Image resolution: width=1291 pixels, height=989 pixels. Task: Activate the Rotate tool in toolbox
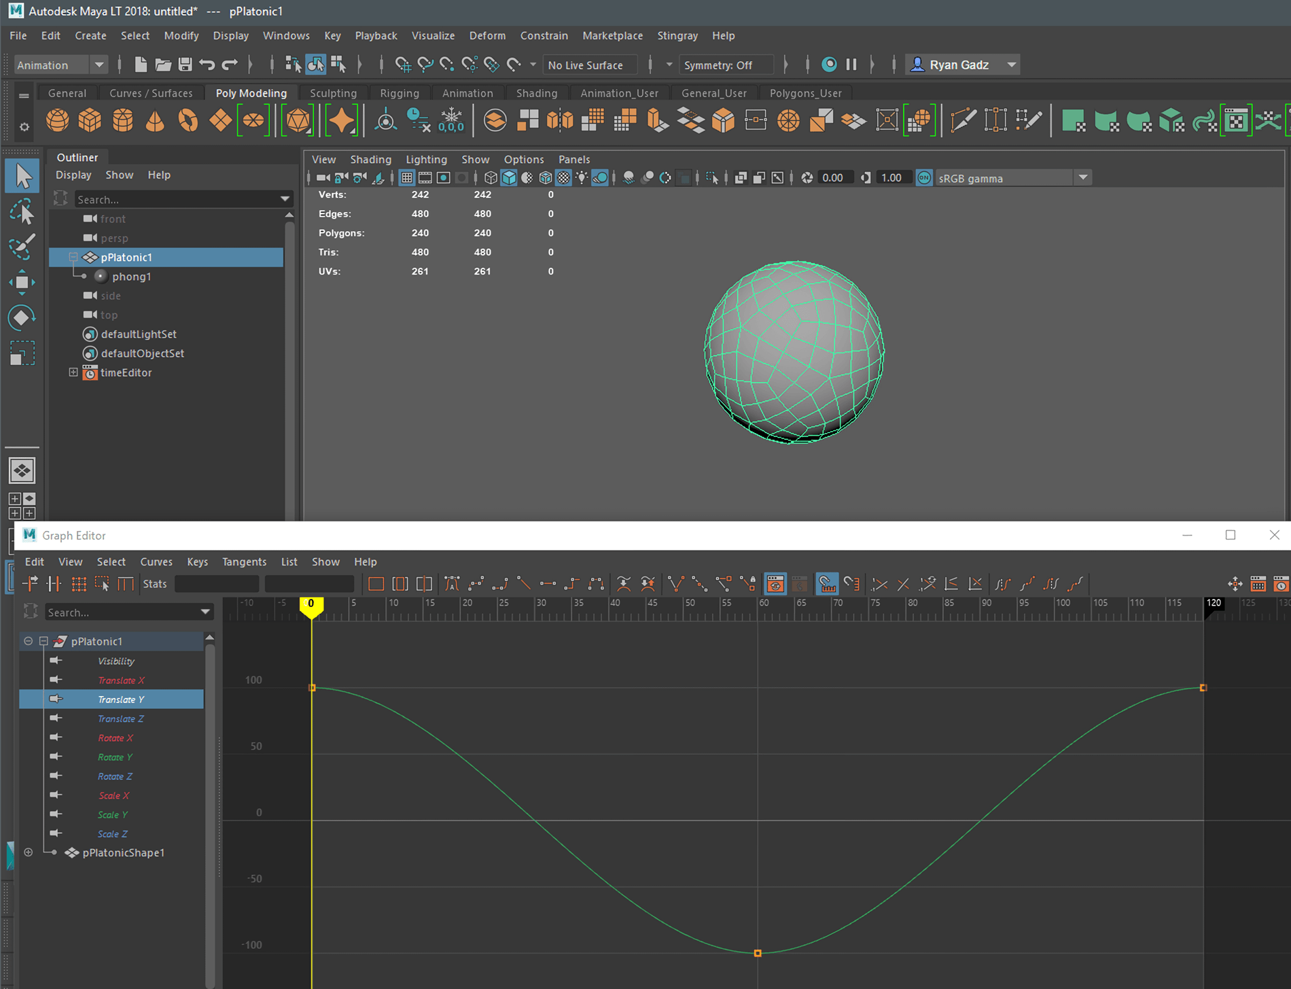point(22,317)
